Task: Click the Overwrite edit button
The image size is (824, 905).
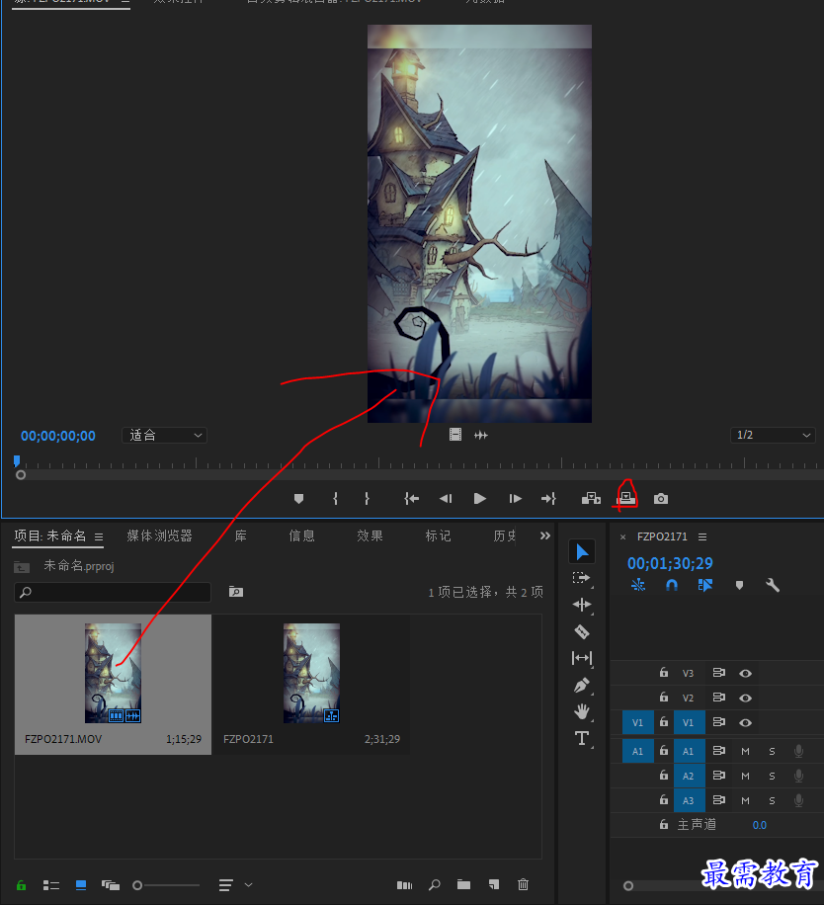Action: [626, 499]
